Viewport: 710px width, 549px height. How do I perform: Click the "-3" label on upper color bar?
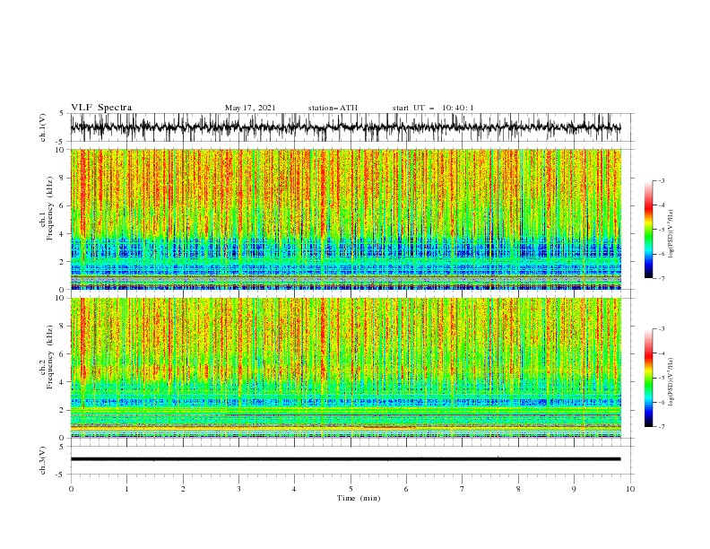coord(662,181)
